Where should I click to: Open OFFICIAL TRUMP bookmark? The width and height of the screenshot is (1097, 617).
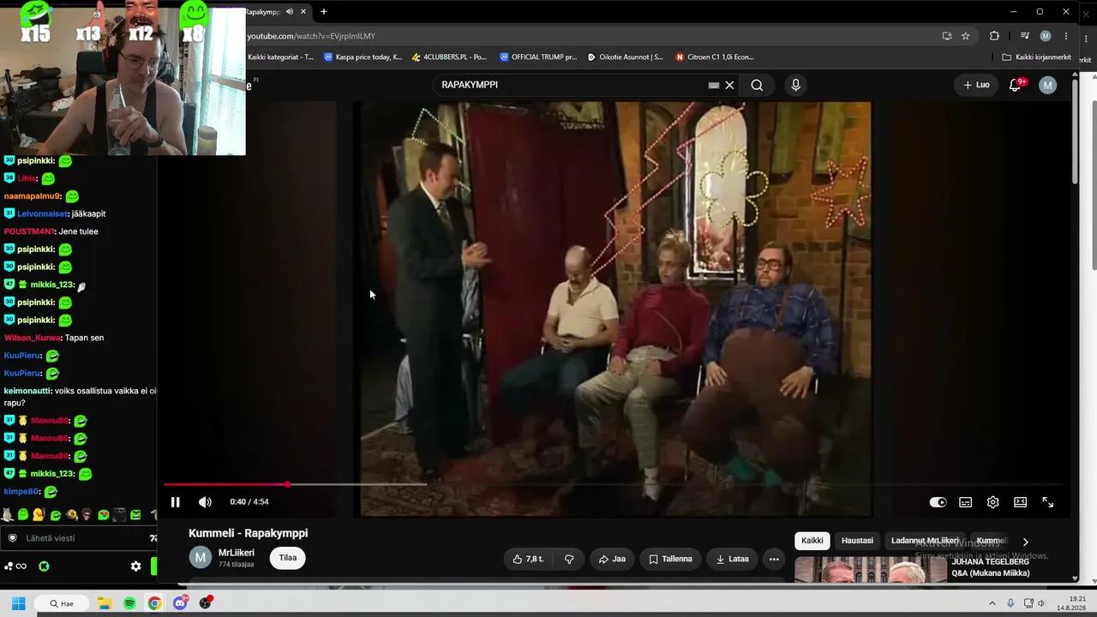pos(538,57)
